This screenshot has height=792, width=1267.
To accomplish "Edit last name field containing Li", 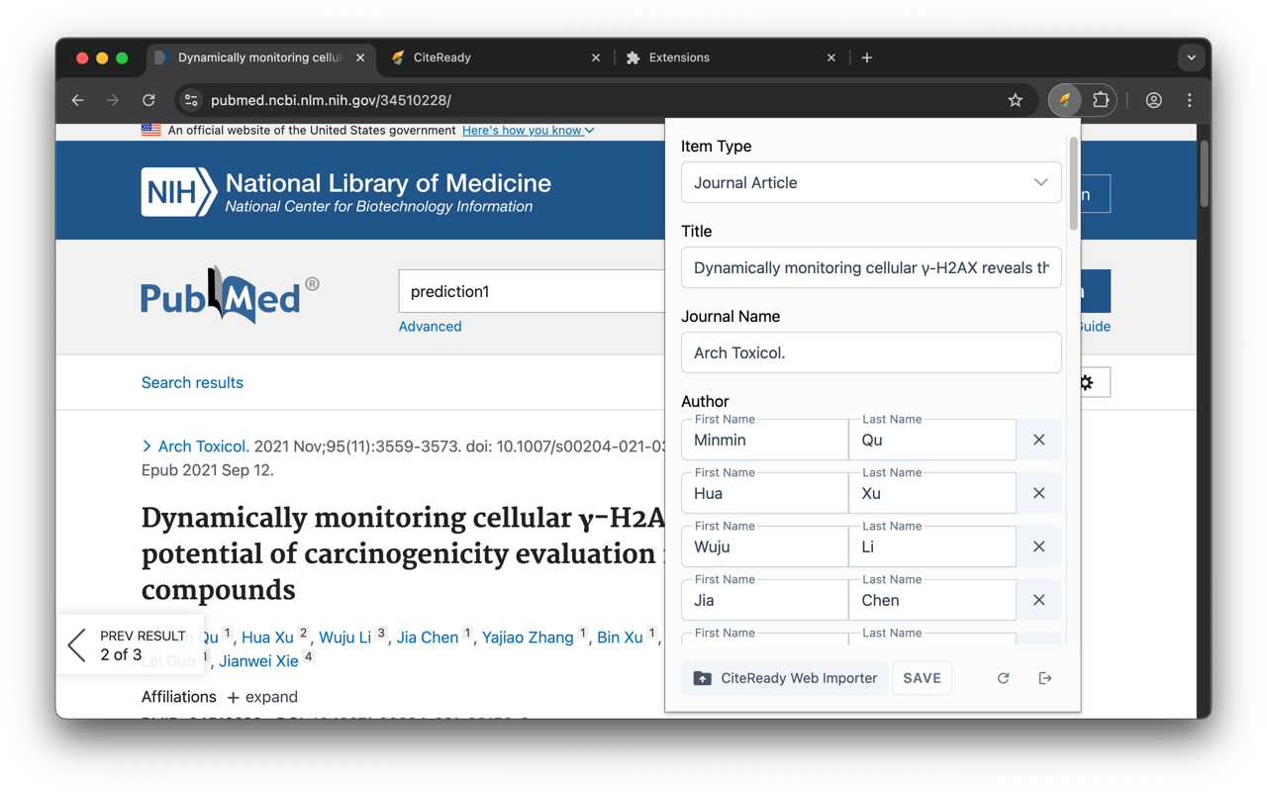I will click(932, 546).
